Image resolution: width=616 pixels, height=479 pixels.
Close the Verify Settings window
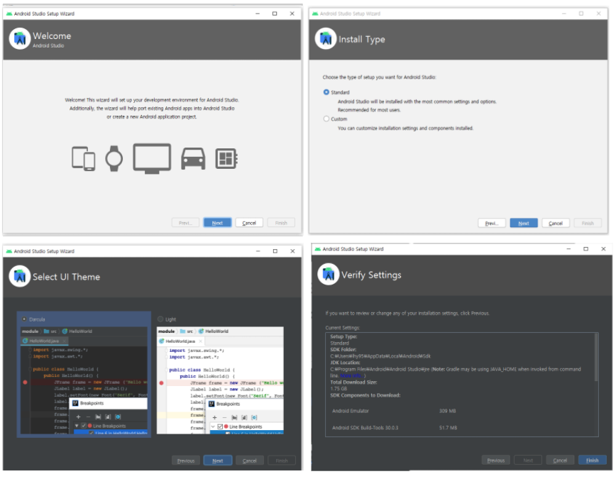pyautogui.click(x=603, y=249)
